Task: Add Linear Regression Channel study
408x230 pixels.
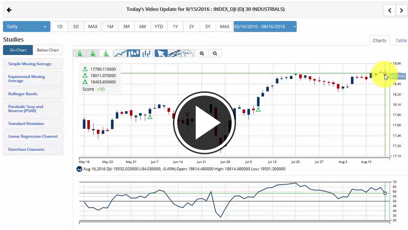Action: (x=33, y=136)
